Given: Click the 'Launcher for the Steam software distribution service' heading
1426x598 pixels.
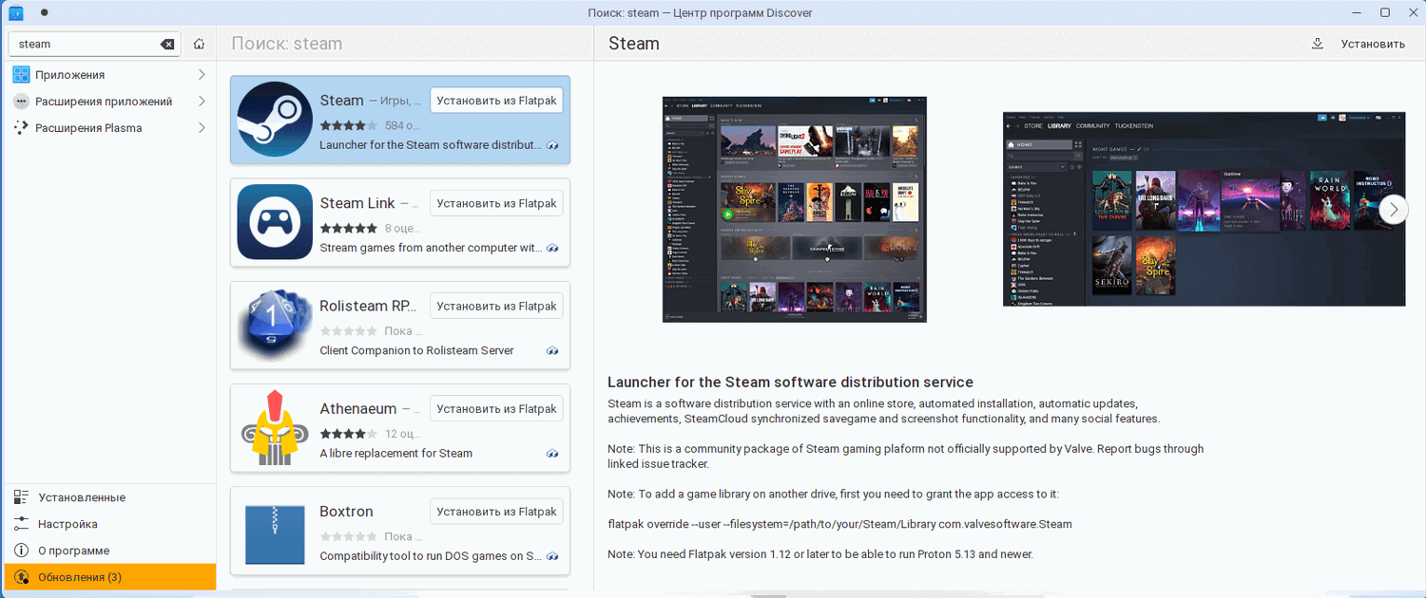Looking at the screenshot, I should click(x=790, y=383).
